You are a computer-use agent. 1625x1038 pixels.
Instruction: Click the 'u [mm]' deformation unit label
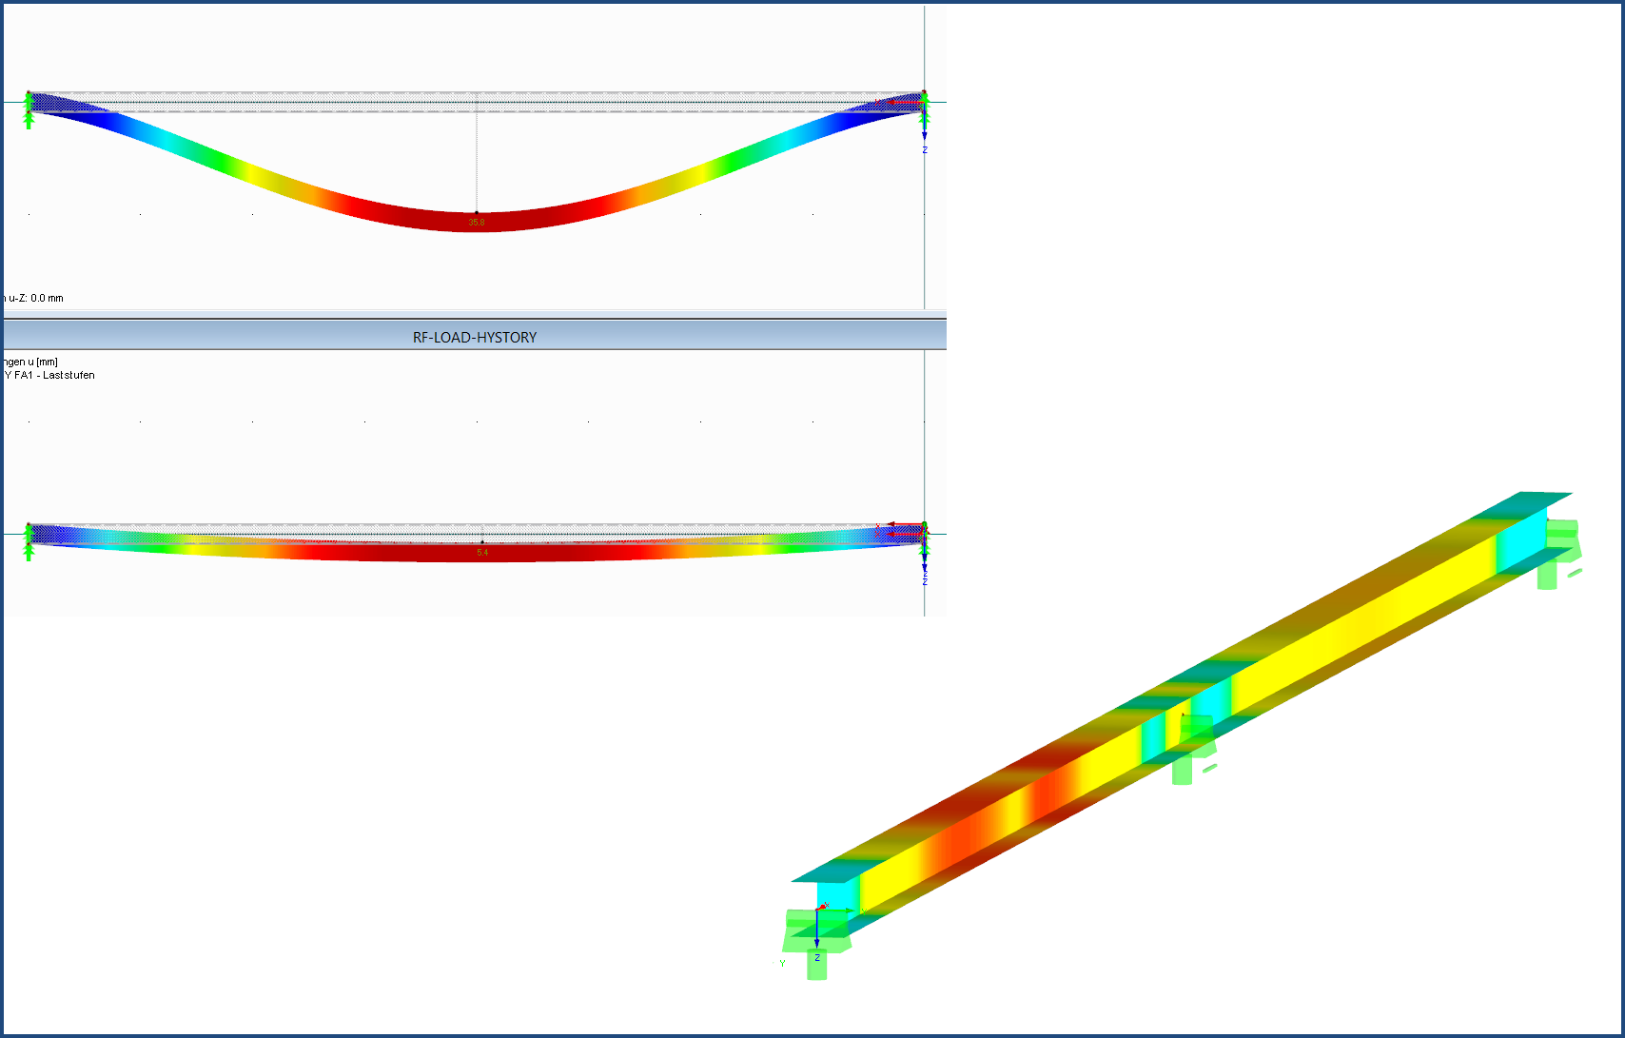[x=44, y=362]
